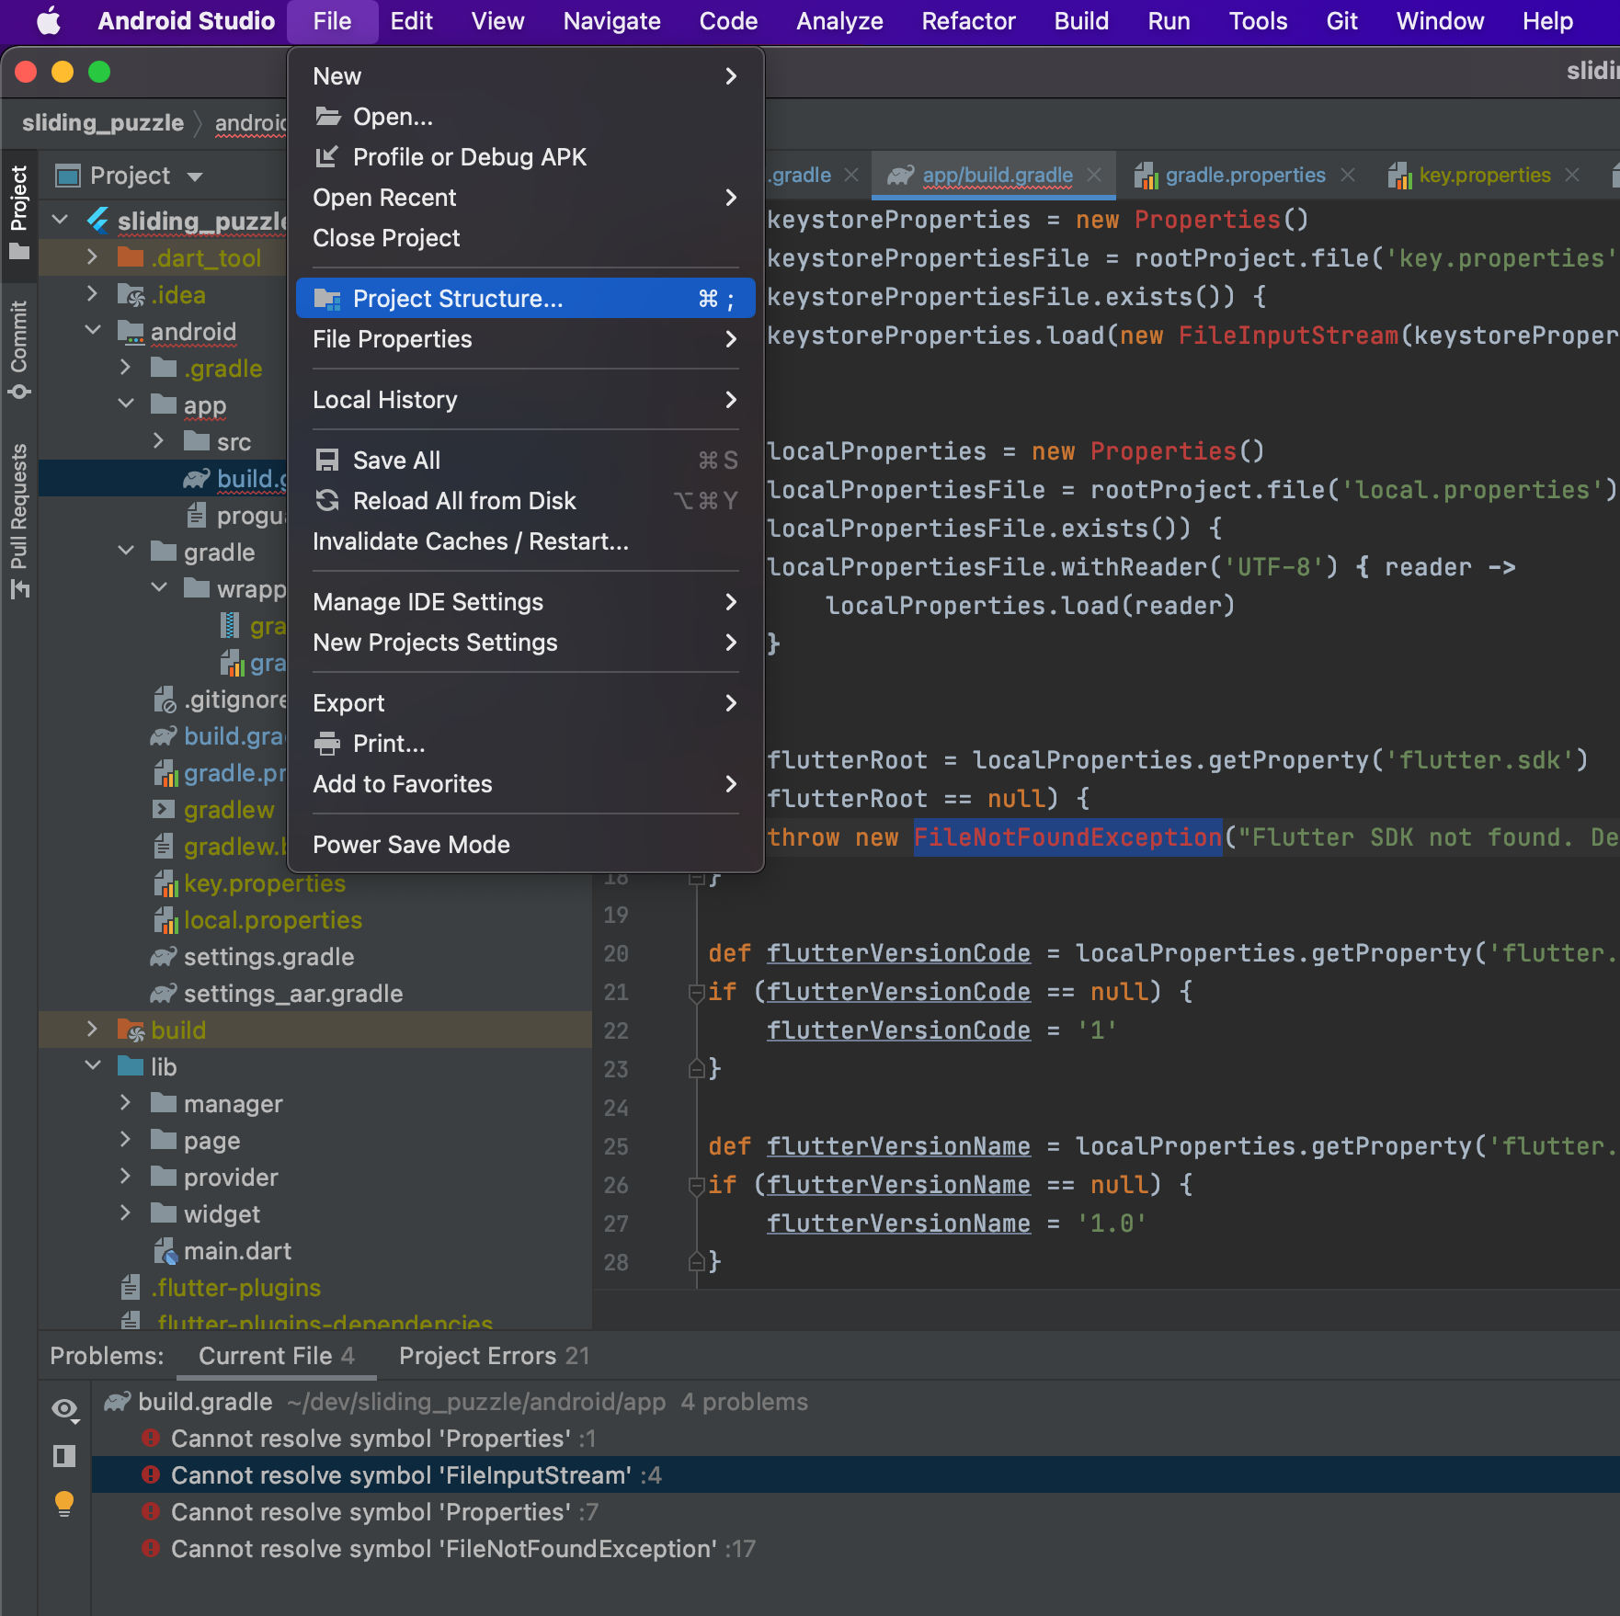Expand New Projects Settings submenu arrow

[731, 643]
